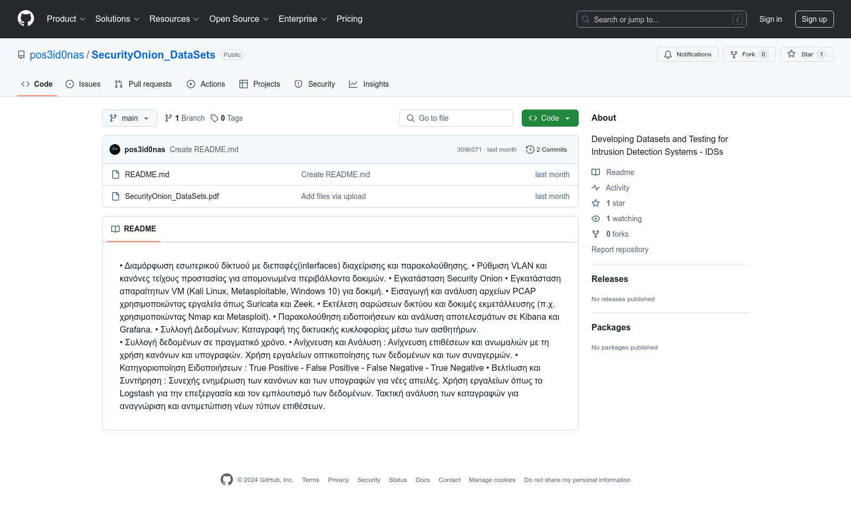851x532 pixels.
Task: Open the green Code dropdown
Action: [550, 118]
